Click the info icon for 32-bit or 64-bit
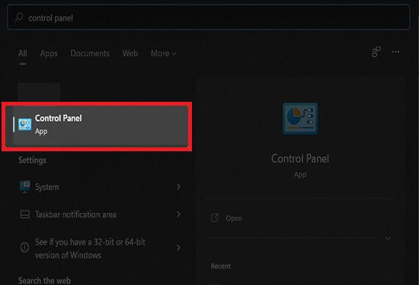 [x=24, y=248]
